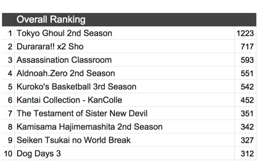
Task: Click Seiken Tsukai no World Break cell
Action: point(125,140)
